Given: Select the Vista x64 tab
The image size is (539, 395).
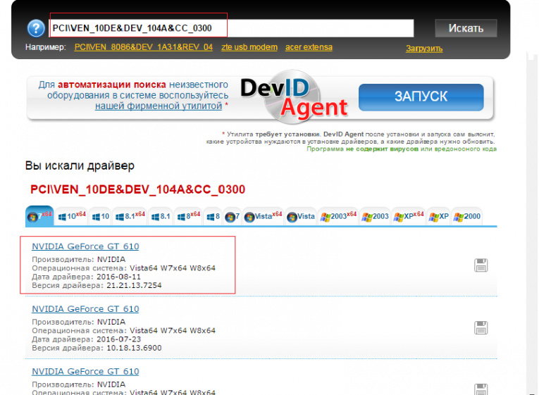Looking at the screenshot, I should click(x=263, y=216).
